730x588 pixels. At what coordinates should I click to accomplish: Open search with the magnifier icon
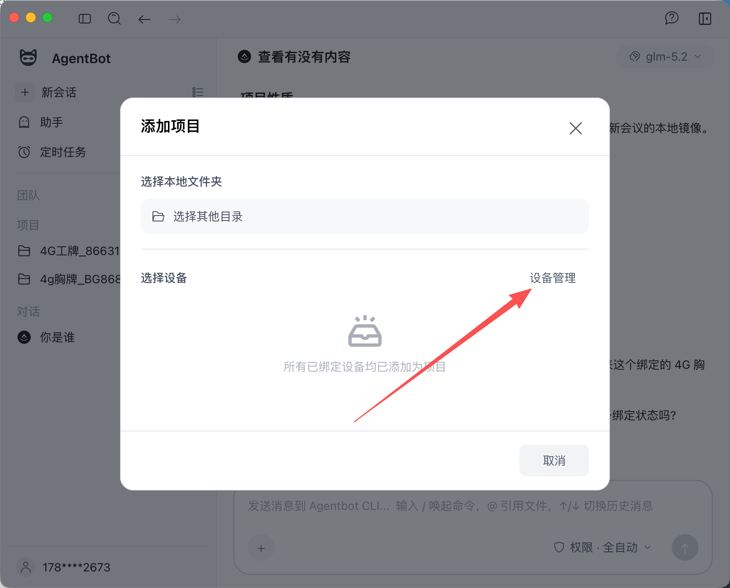(114, 19)
